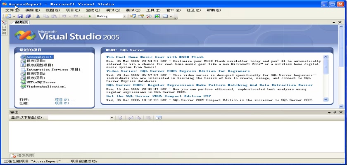Click MSDN news feed scroll-up arrow

[x=326, y=57]
